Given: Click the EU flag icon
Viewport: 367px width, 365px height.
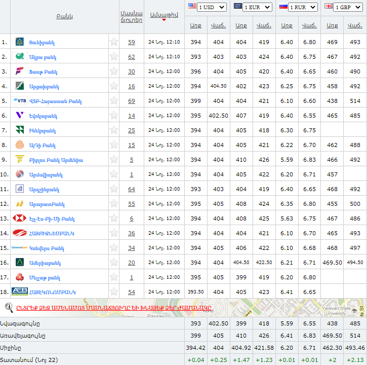Looking at the screenshot, I should tap(238, 6).
